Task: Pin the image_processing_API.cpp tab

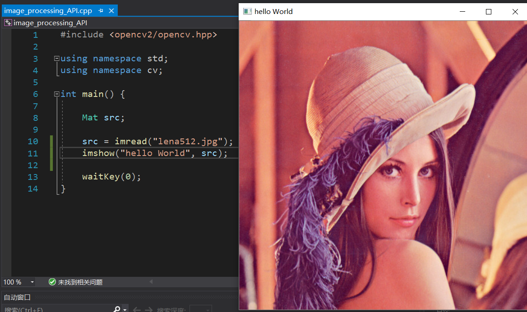Action: [x=101, y=11]
